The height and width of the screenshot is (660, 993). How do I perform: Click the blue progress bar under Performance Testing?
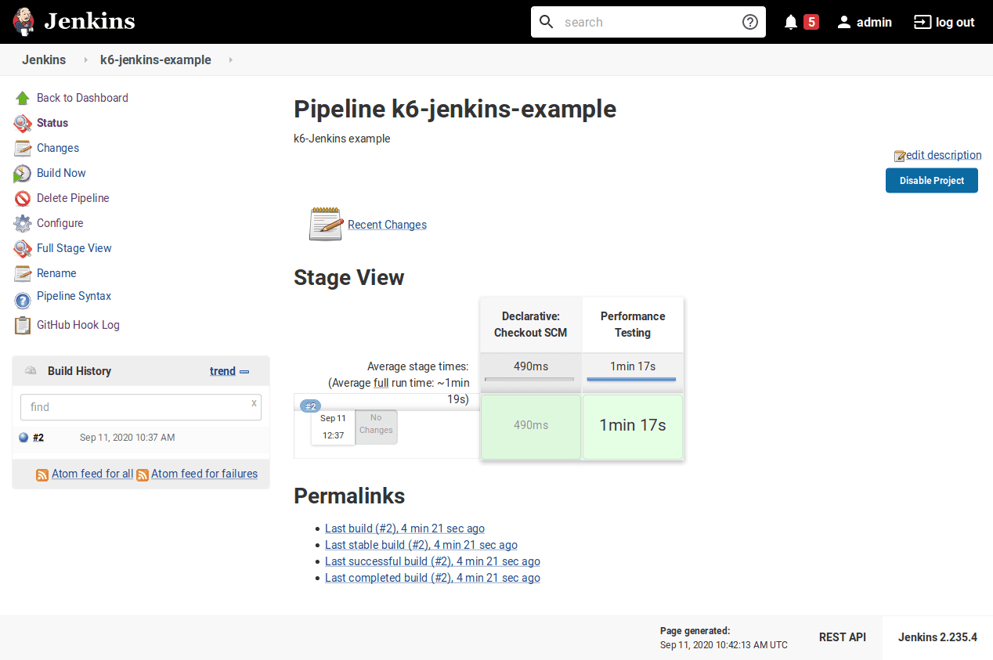click(x=632, y=380)
